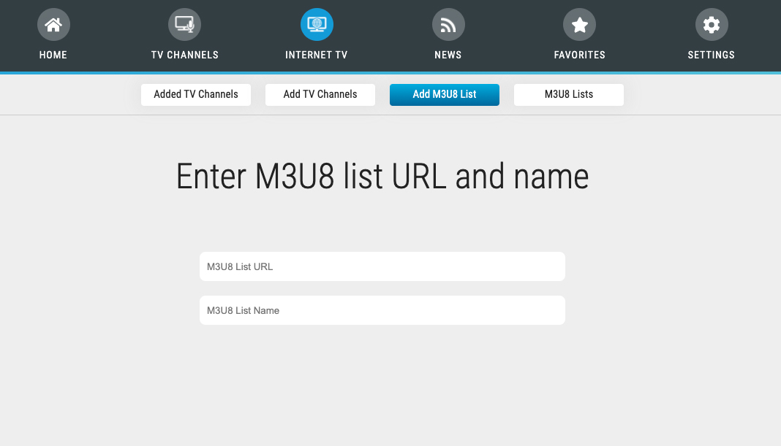Click the FAVORITES text label
This screenshot has width=781, height=446.
pos(579,55)
